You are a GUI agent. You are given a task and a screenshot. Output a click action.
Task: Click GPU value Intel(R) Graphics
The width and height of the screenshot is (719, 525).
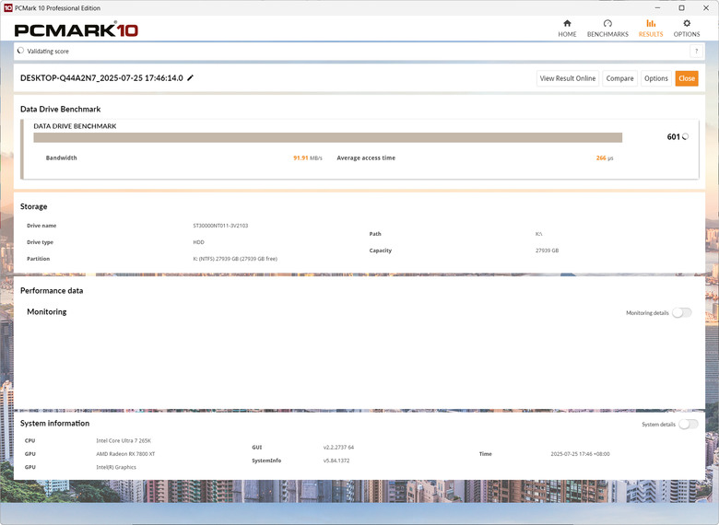pyautogui.click(x=116, y=467)
